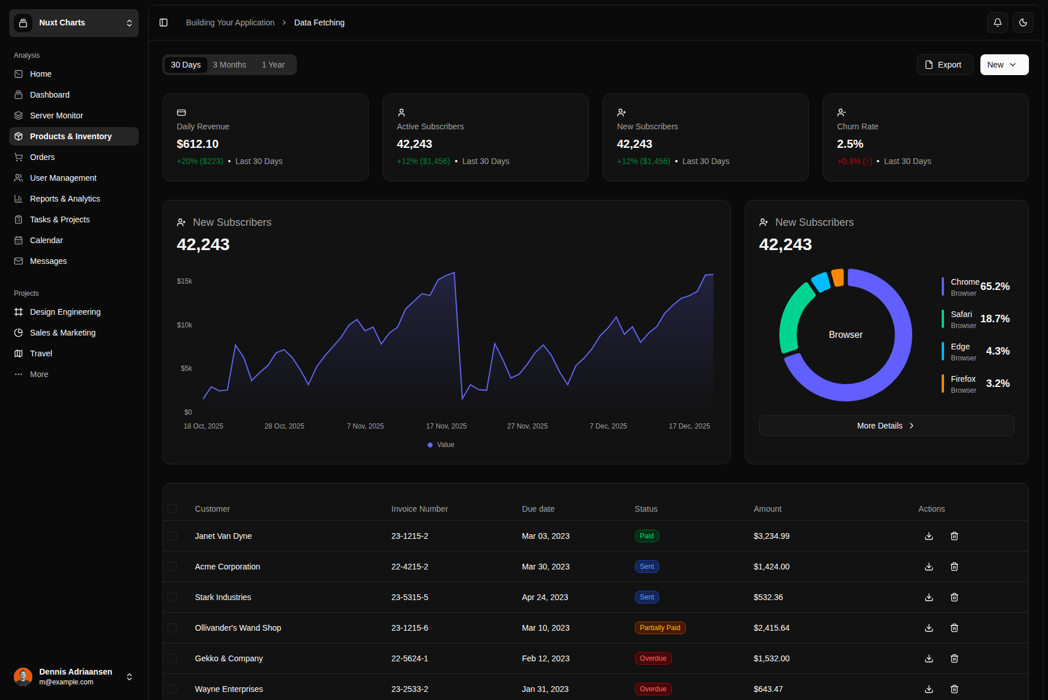Toggle dark mode with moon icon
Viewport: 1048px width, 700px height.
[x=1023, y=23]
